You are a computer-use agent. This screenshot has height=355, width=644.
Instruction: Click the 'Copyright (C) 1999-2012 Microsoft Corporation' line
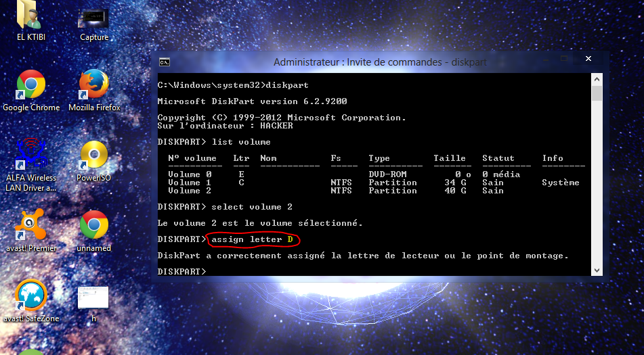tap(282, 118)
